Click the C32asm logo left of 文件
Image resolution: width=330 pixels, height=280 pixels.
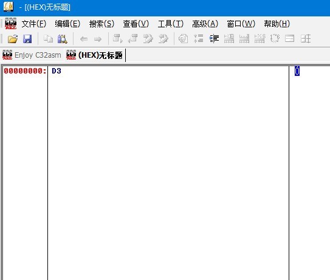11,23
